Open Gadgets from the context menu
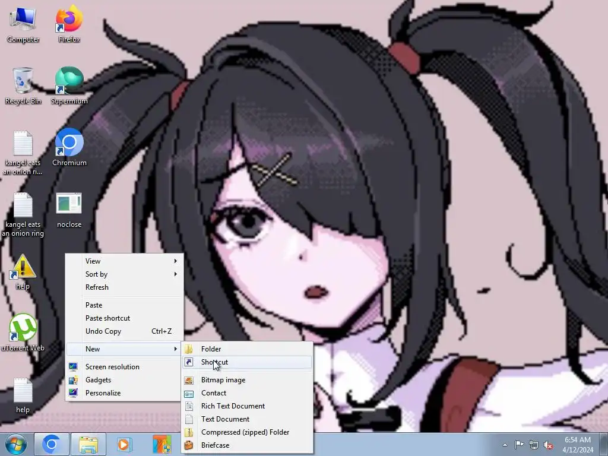Screen dimensions: 608x456 124,380
